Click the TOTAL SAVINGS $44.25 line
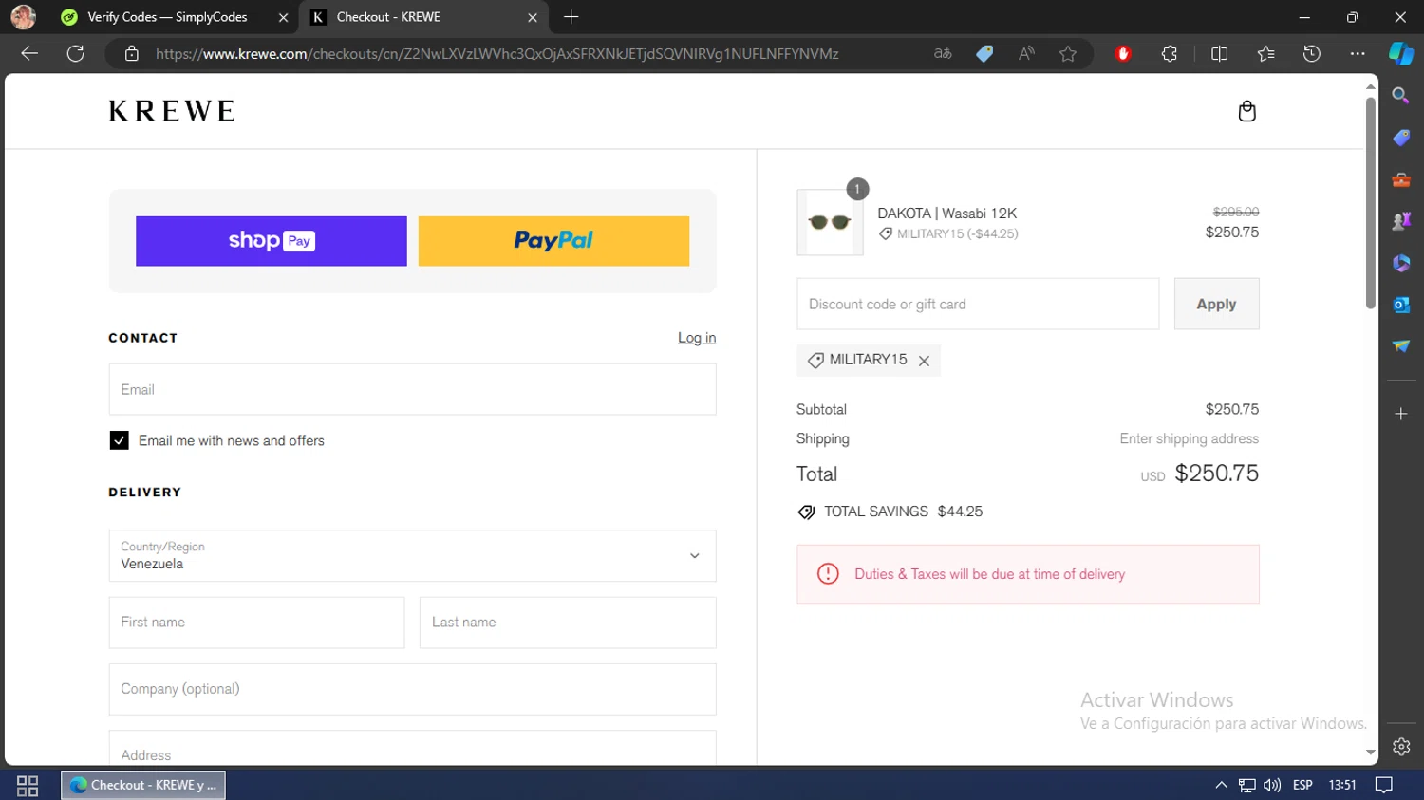1424x800 pixels. click(x=890, y=512)
